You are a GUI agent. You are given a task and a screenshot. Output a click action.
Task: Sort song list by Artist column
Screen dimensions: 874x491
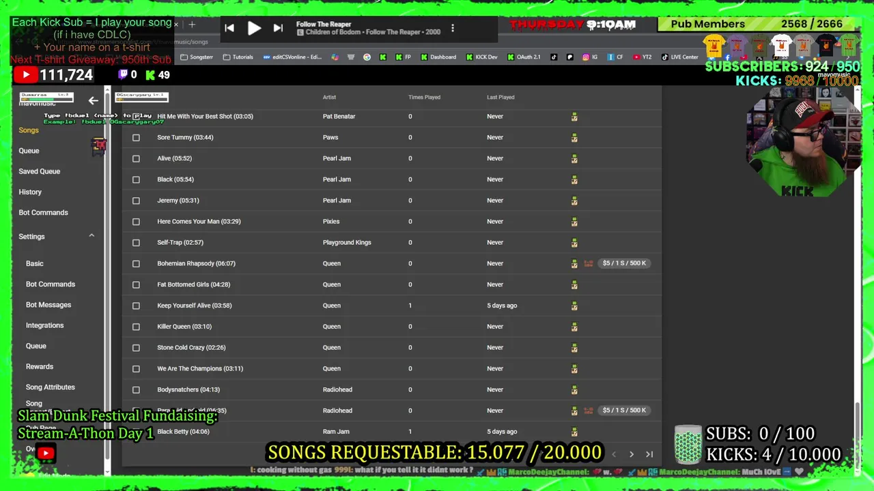(x=329, y=98)
